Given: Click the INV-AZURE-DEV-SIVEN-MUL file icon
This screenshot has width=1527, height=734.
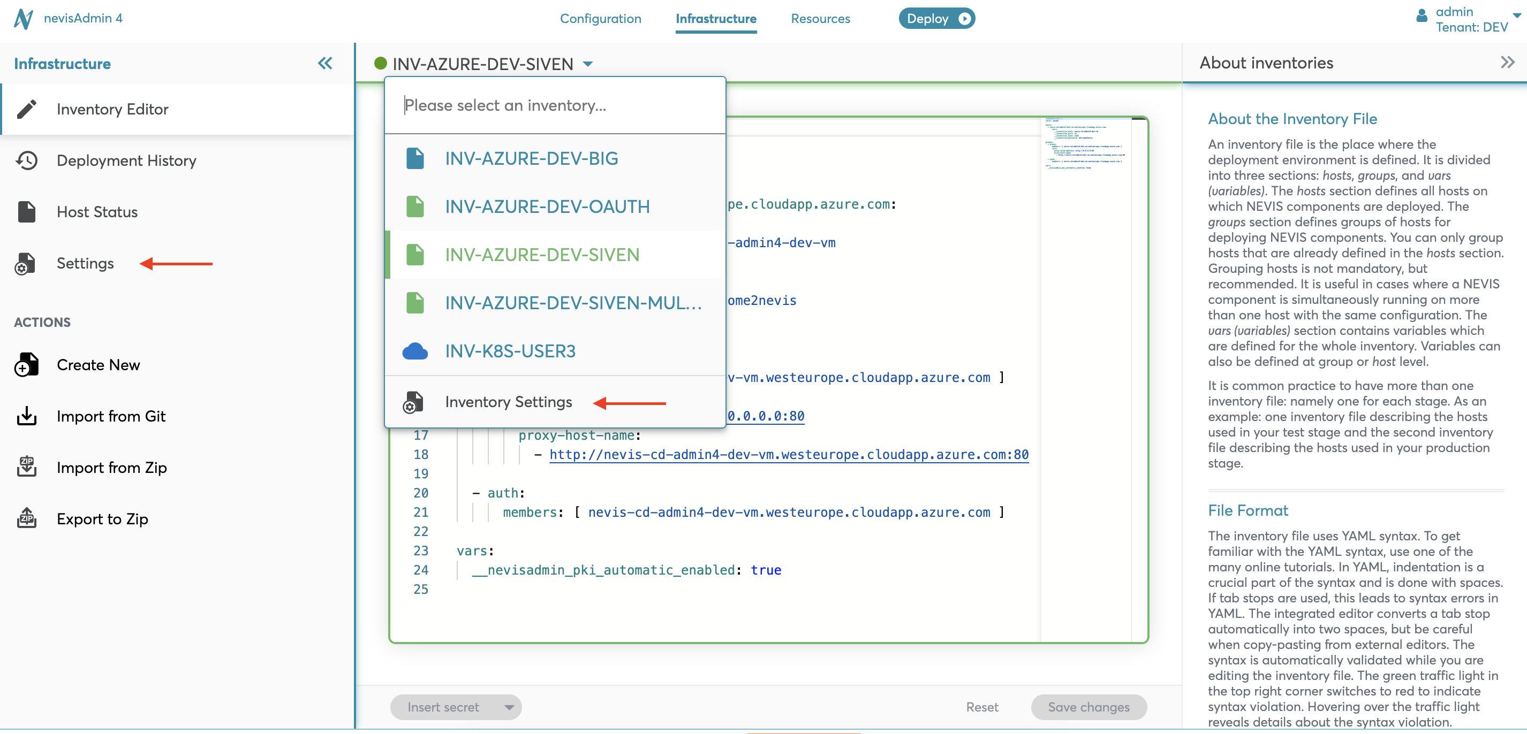Looking at the screenshot, I should [415, 303].
